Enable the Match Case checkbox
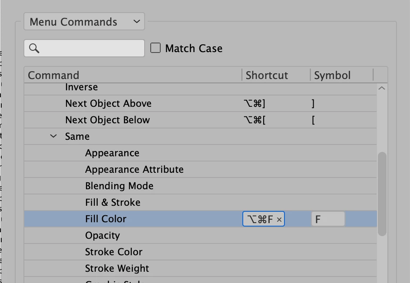Screen dimensions: 410x283 [x=155, y=48]
